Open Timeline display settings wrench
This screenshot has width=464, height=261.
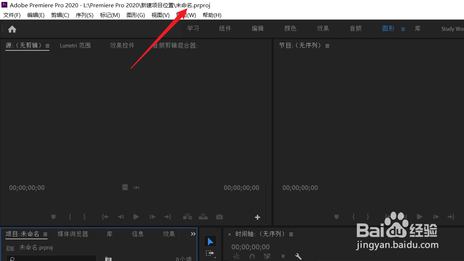(x=298, y=256)
